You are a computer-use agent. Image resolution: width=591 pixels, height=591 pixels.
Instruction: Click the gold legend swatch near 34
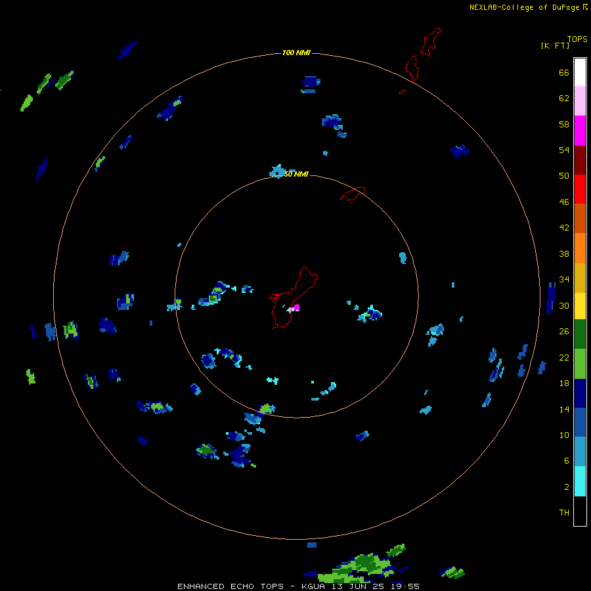(580, 278)
